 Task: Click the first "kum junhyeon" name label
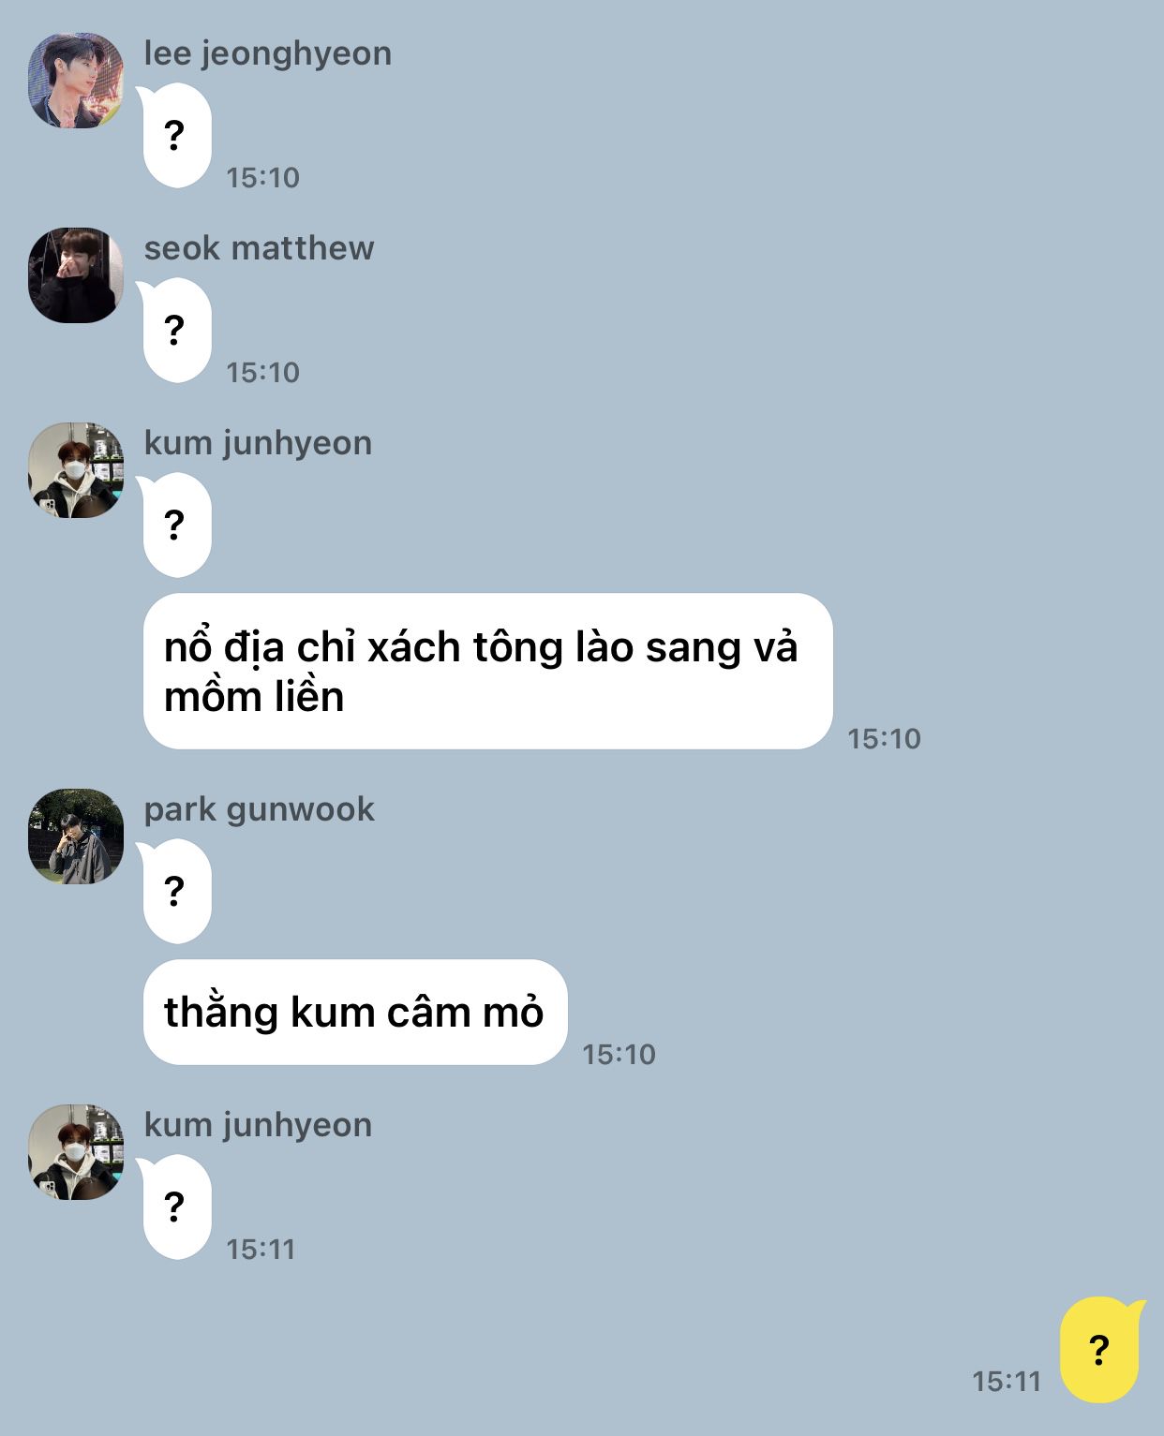point(258,443)
